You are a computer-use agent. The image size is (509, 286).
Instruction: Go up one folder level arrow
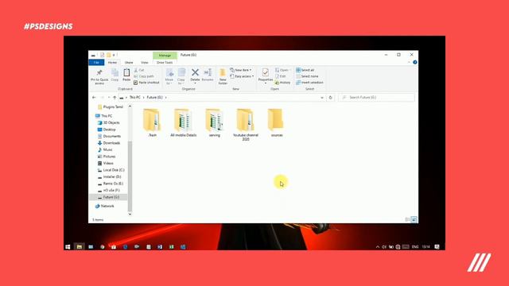click(x=115, y=97)
